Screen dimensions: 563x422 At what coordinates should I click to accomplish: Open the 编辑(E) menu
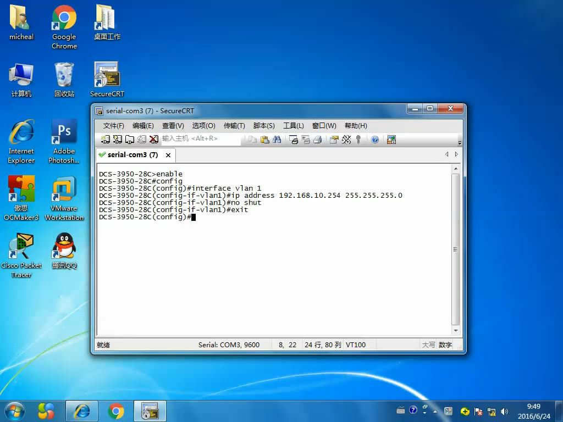(143, 126)
